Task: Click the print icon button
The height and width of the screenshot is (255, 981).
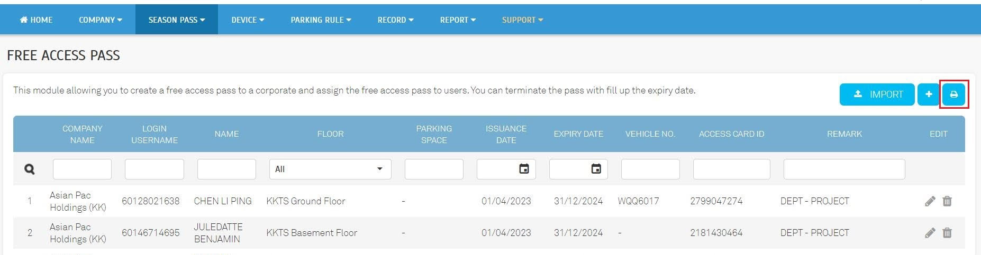Action: tap(953, 95)
